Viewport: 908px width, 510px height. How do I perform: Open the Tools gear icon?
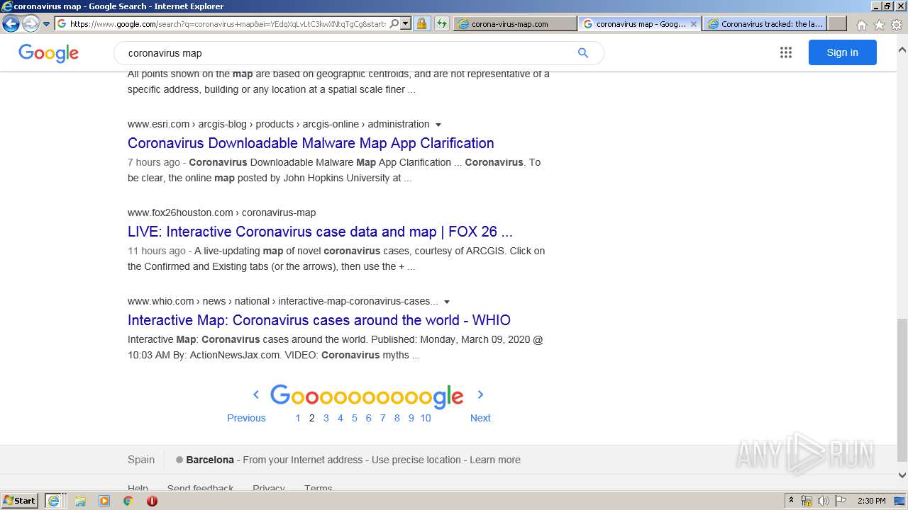point(897,25)
